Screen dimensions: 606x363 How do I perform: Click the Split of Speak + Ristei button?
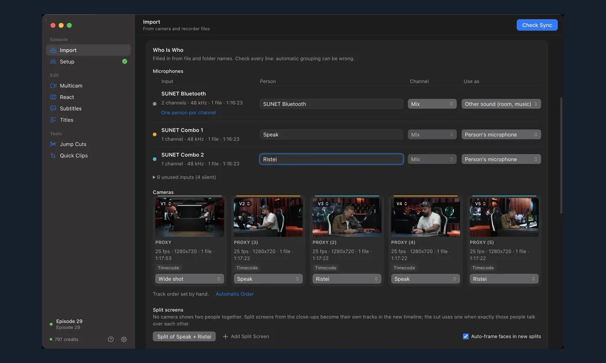pyautogui.click(x=184, y=337)
